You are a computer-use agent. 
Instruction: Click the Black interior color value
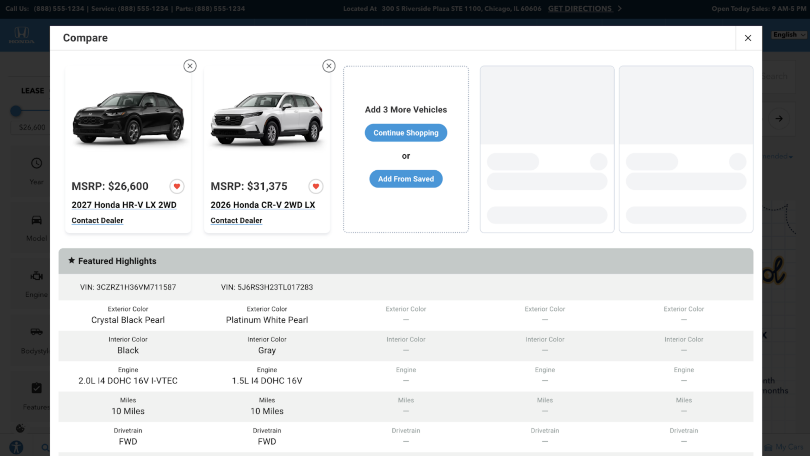pos(128,350)
